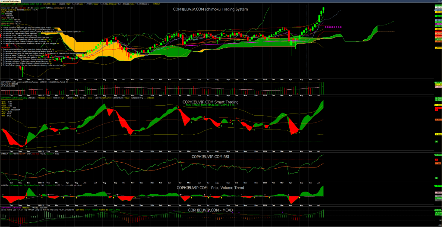Viewport: 442px width, 227px height.
Task: Click the 'Tin hieu Ban' heading
Action: pyautogui.click(x=6, y=47)
